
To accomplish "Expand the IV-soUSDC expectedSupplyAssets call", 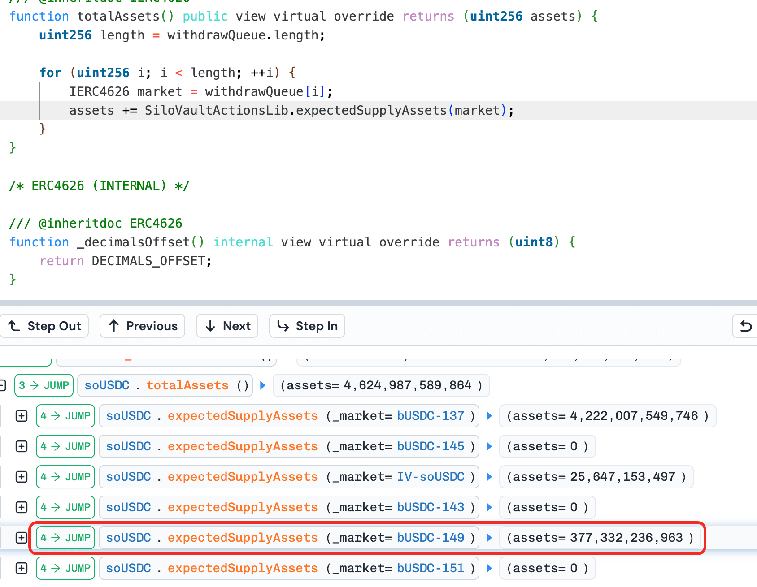I will (22, 477).
